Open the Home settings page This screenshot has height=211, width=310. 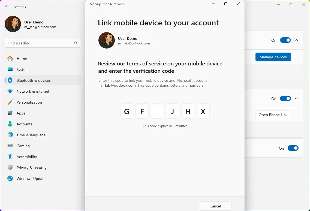[43, 59]
